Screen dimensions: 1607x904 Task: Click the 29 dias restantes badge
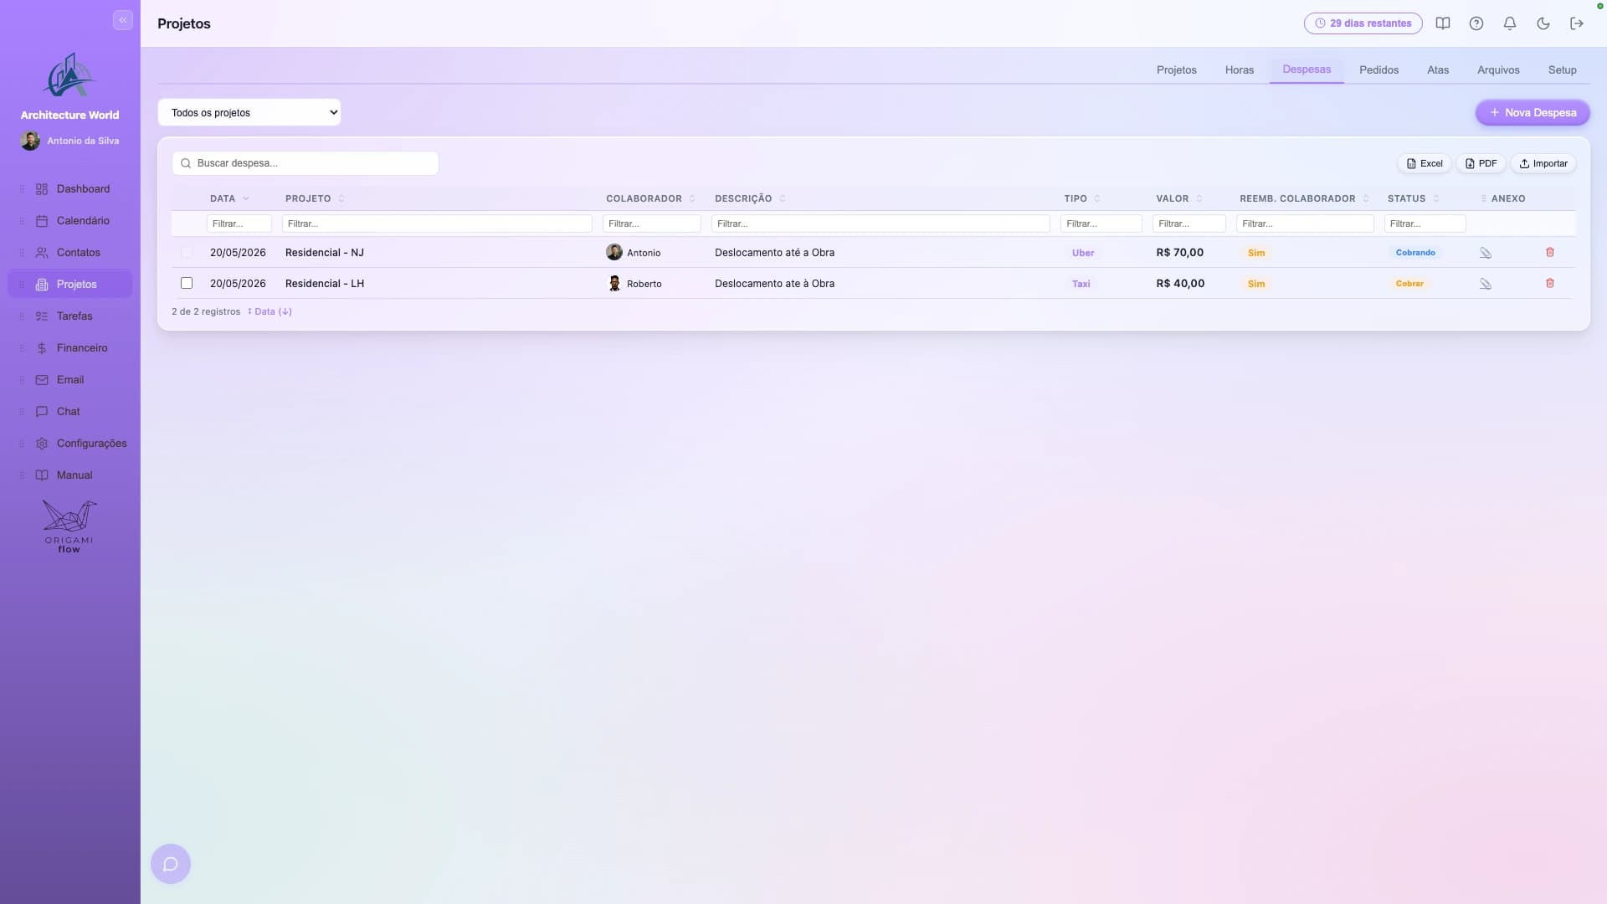tap(1363, 23)
